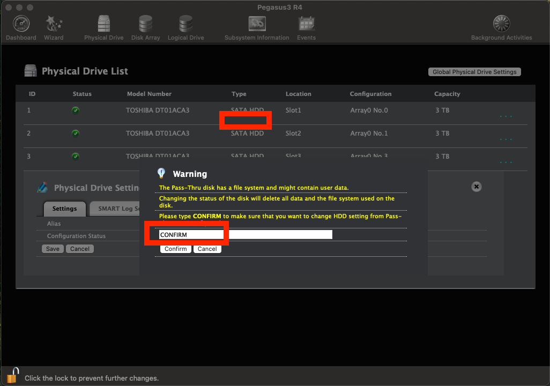Close the Physical Drive Settings panel
The height and width of the screenshot is (386, 550).
click(x=477, y=187)
